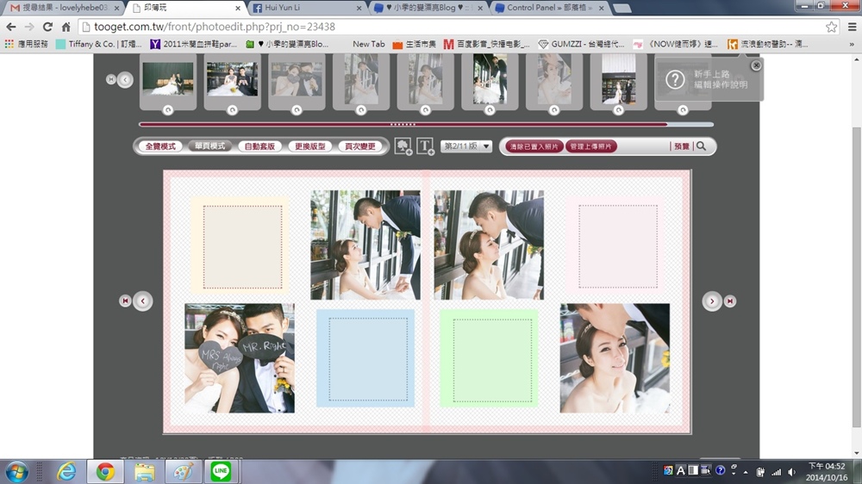Rotate the first thumbnail photo
Viewport: 862px width, 484px height.
point(168,110)
